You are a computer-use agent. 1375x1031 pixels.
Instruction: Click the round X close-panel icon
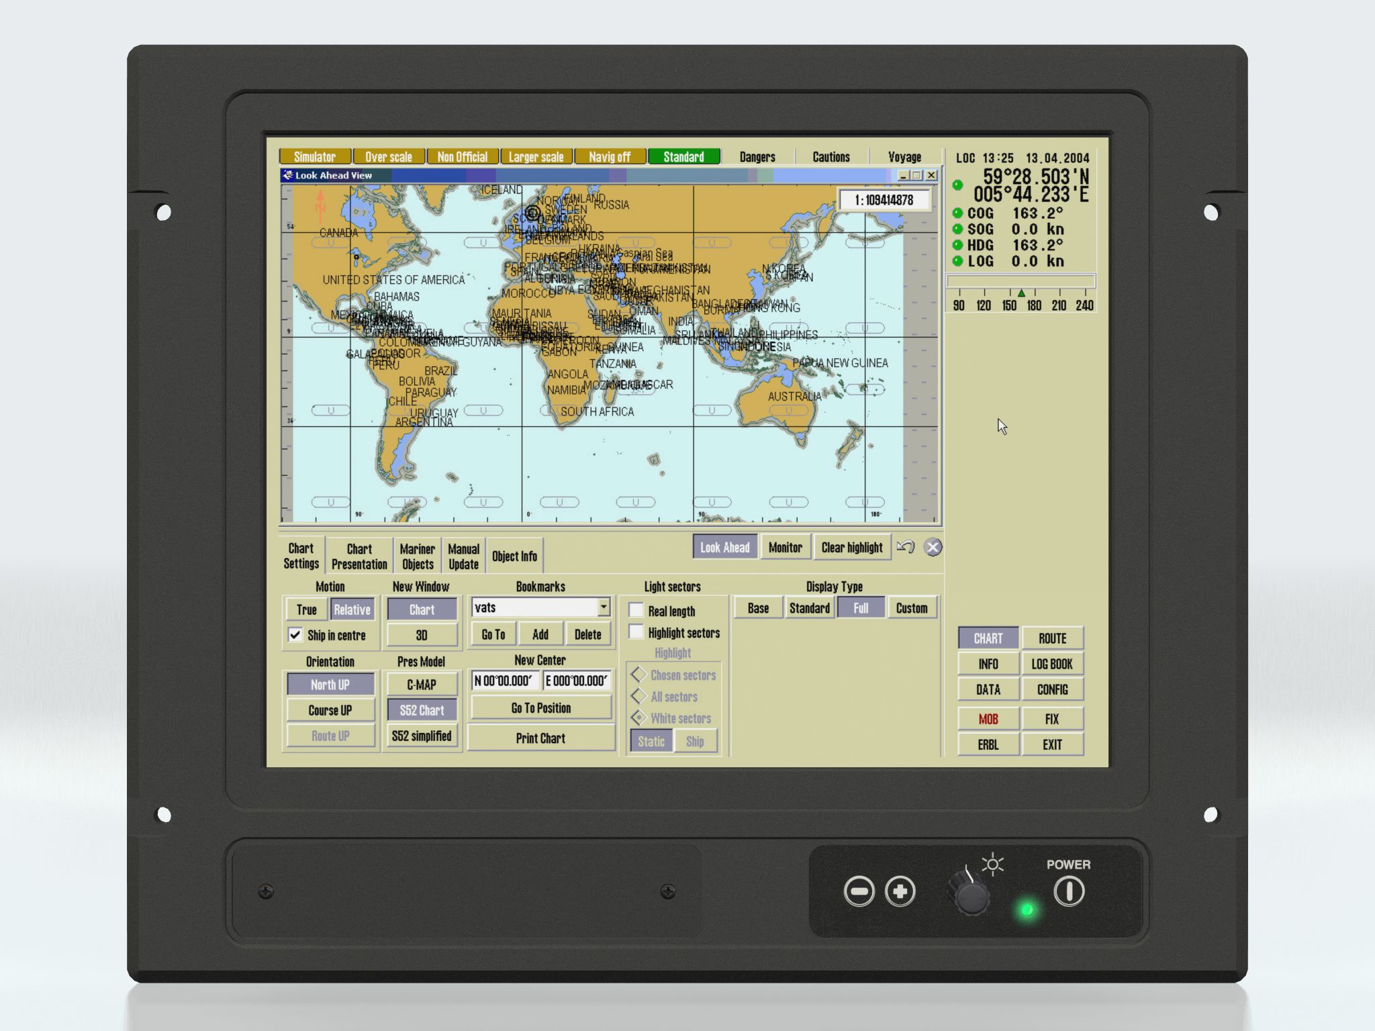pyautogui.click(x=933, y=547)
